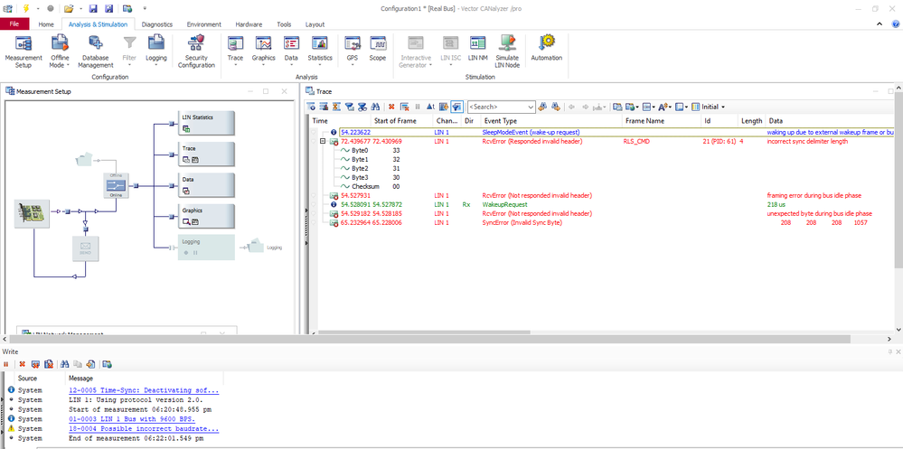Toggle pause icon in Trace toolbar

418,107
